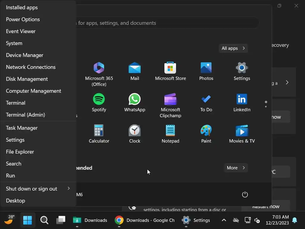Click the OneDrive tray icon
The height and width of the screenshot is (229, 305).
click(236, 220)
